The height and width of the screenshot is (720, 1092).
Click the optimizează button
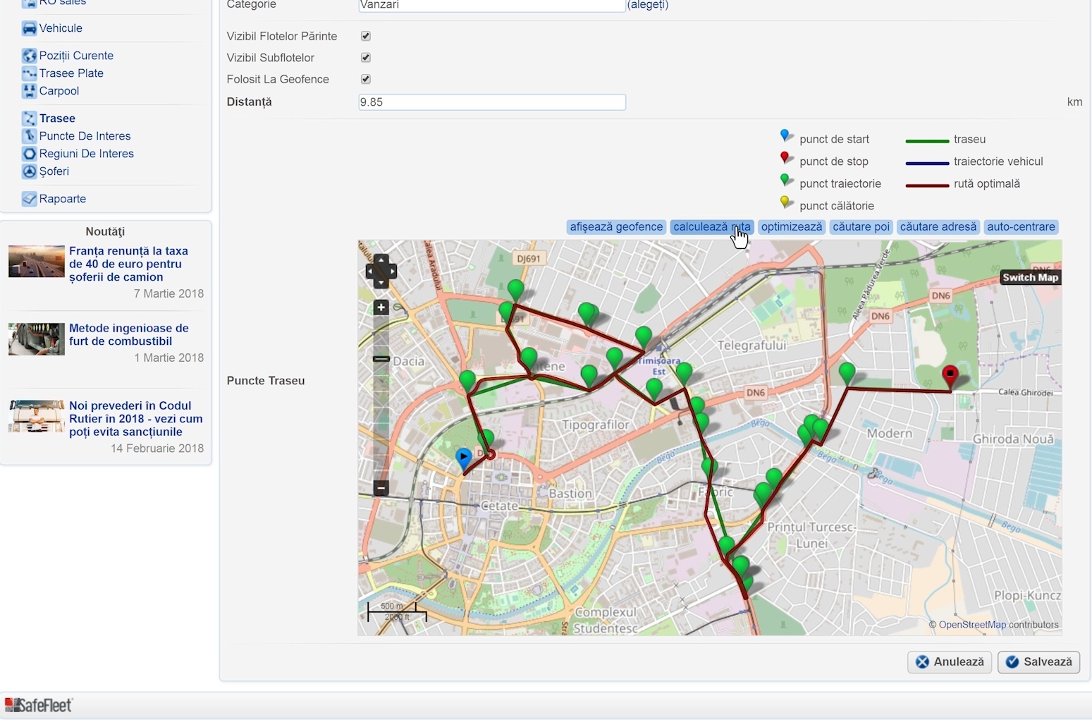792,226
